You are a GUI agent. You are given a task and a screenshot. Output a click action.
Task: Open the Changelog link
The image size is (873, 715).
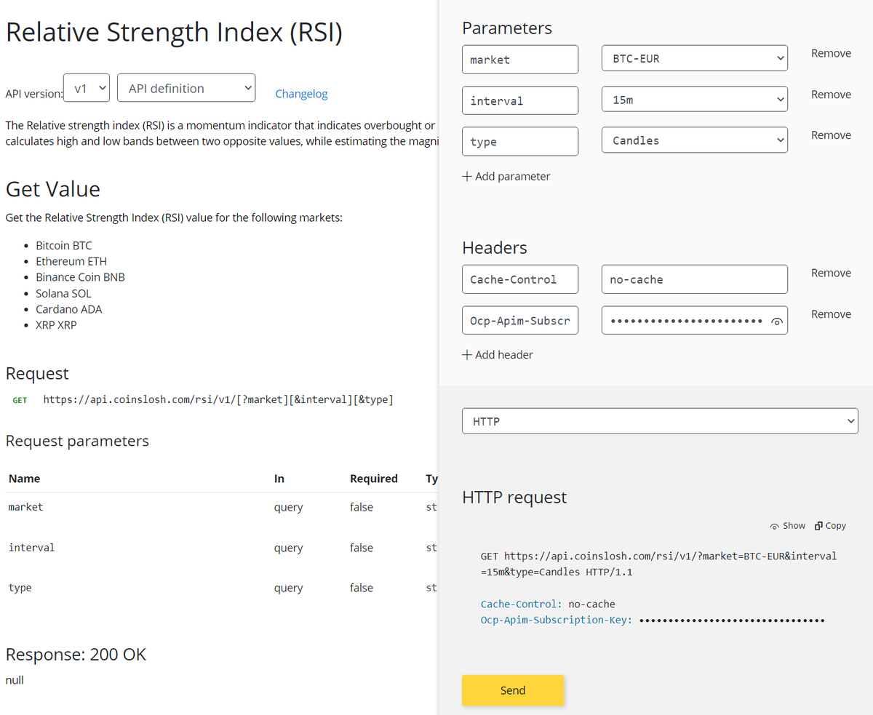point(301,94)
